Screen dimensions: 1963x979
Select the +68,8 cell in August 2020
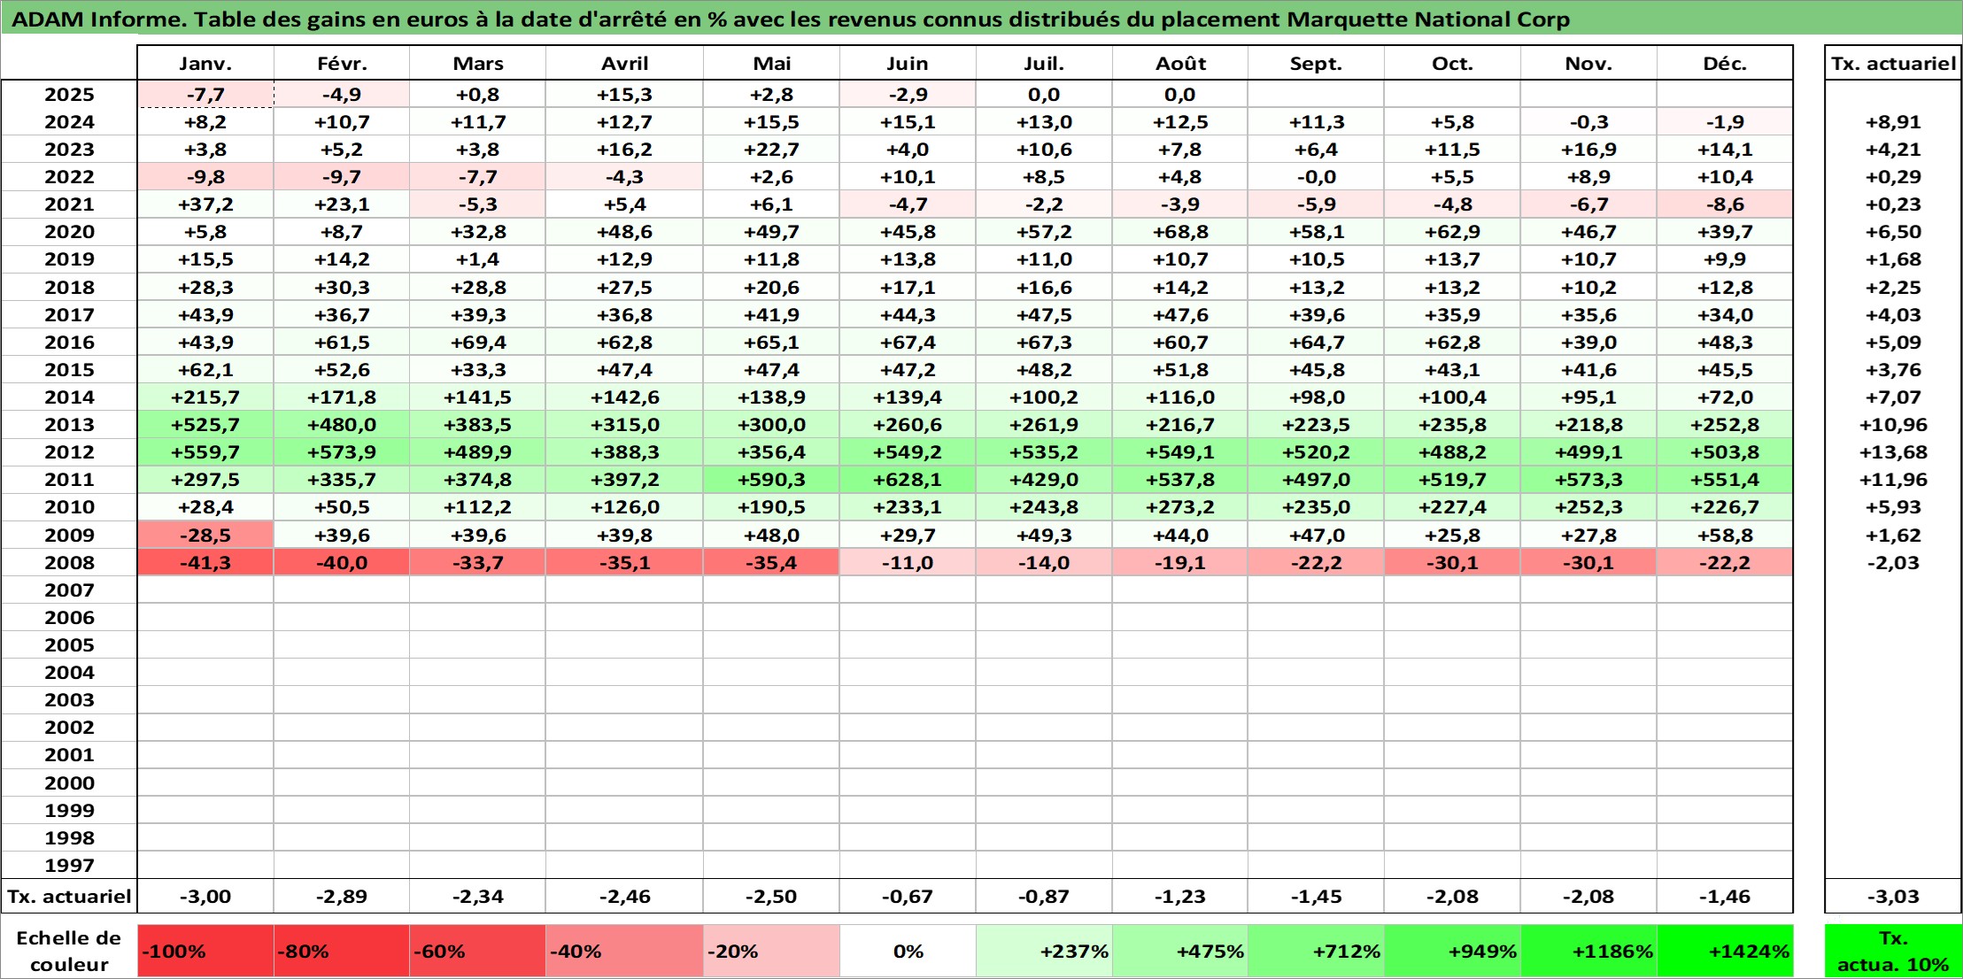coord(1179,232)
